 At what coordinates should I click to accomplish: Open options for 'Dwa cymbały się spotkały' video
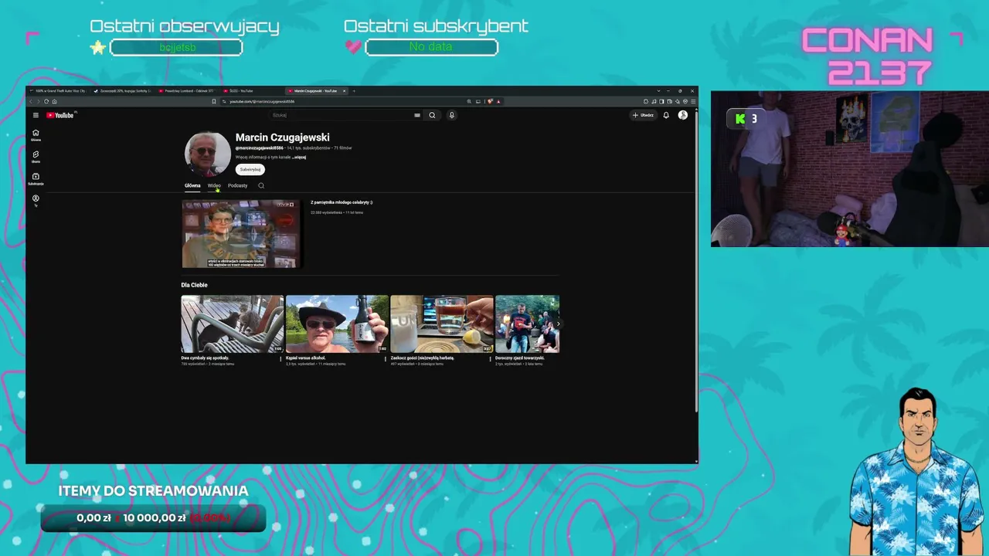click(280, 359)
